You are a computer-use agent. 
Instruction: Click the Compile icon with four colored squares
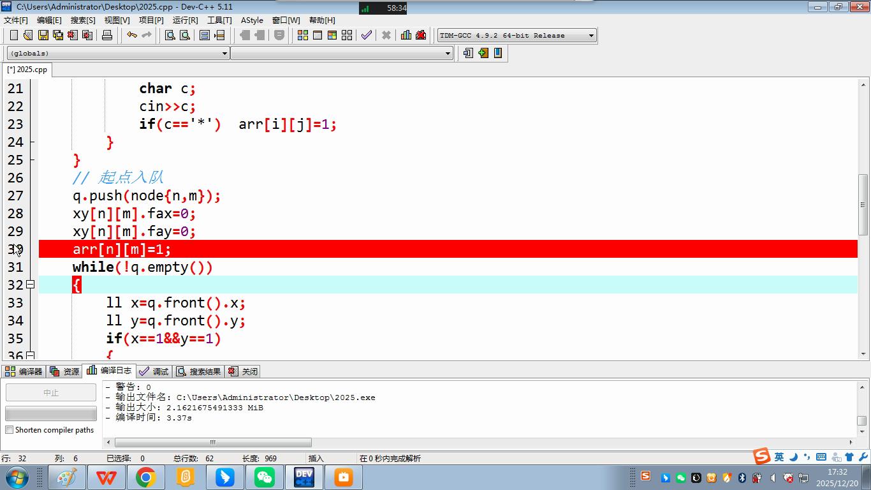tap(303, 35)
